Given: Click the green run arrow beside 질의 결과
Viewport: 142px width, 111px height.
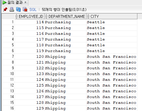Looking at the screenshot, I should (4, 2).
